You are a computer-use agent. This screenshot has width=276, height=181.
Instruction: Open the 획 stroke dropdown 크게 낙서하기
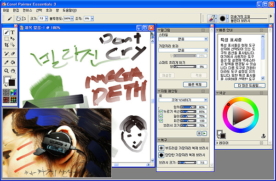point(183,100)
